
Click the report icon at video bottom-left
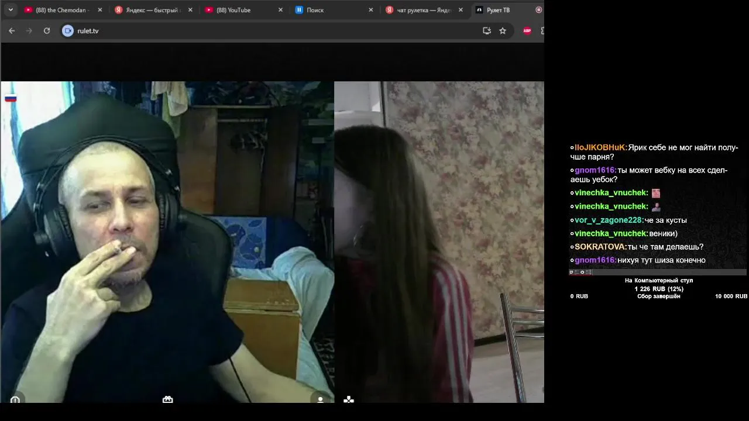15,400
